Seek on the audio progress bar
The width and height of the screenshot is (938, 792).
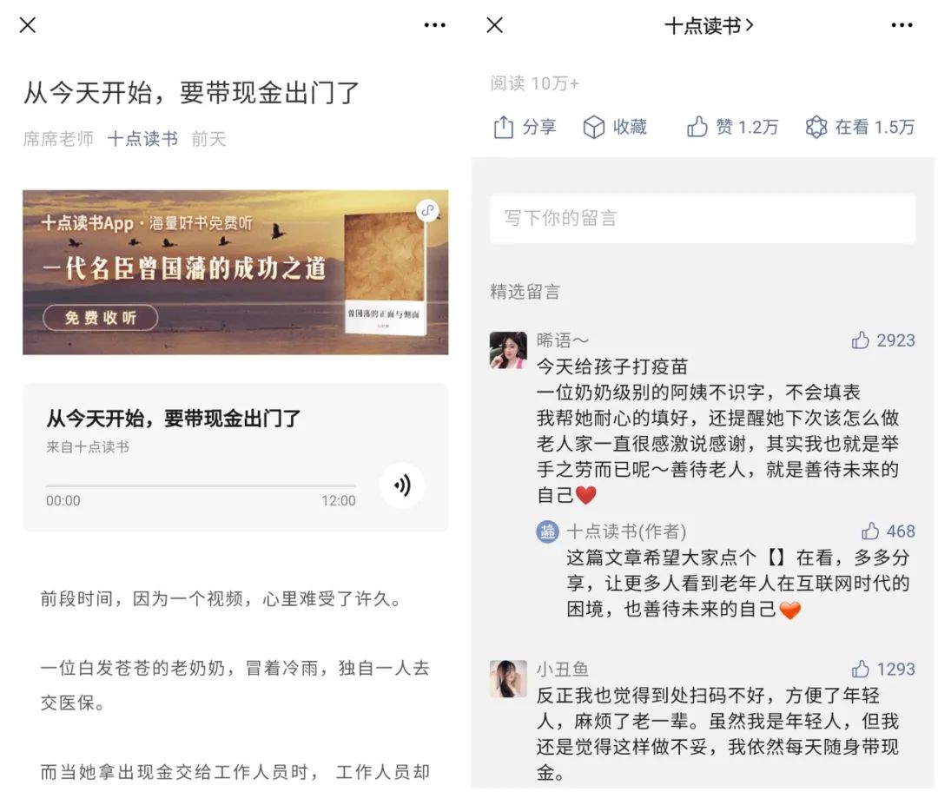tap(201, 485)
